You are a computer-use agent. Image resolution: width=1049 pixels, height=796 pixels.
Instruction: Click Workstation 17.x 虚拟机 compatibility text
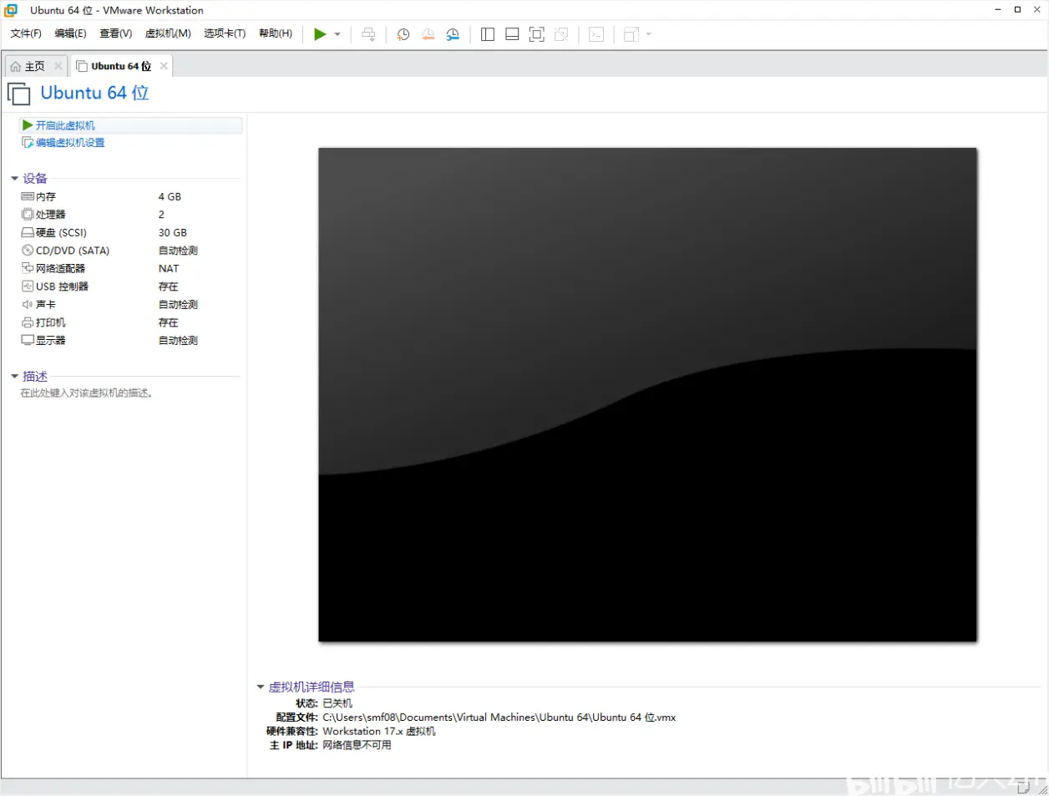379,732
